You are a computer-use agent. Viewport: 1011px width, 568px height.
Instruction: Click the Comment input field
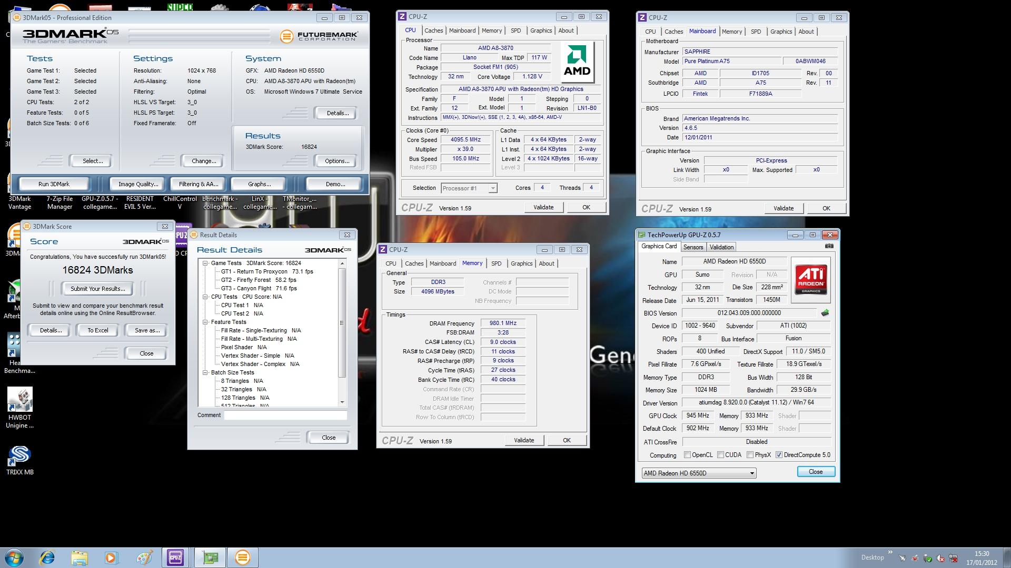285,415
